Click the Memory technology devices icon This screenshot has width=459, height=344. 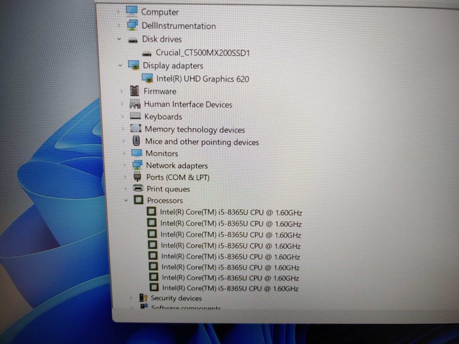[136, 129]
